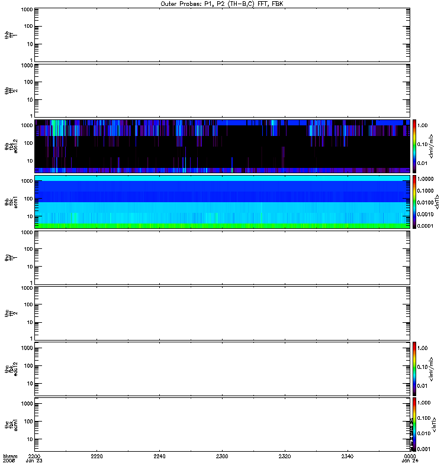Click the '<|mV/m|>' unit label beside thb edc12 bar
444x473 pixels.
431,146
